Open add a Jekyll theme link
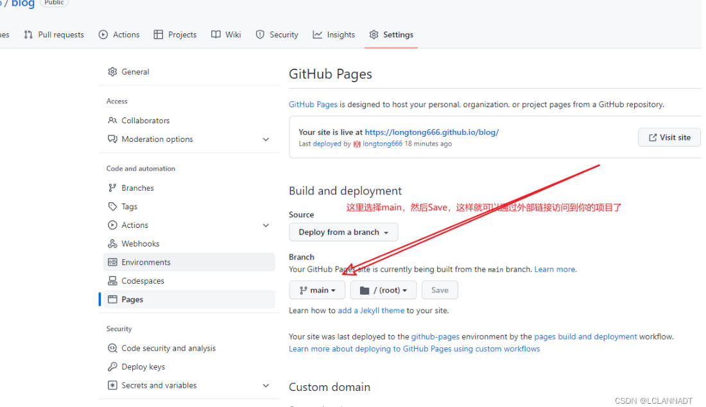This screenshot has width=706, height=407. tap(371, 310)
